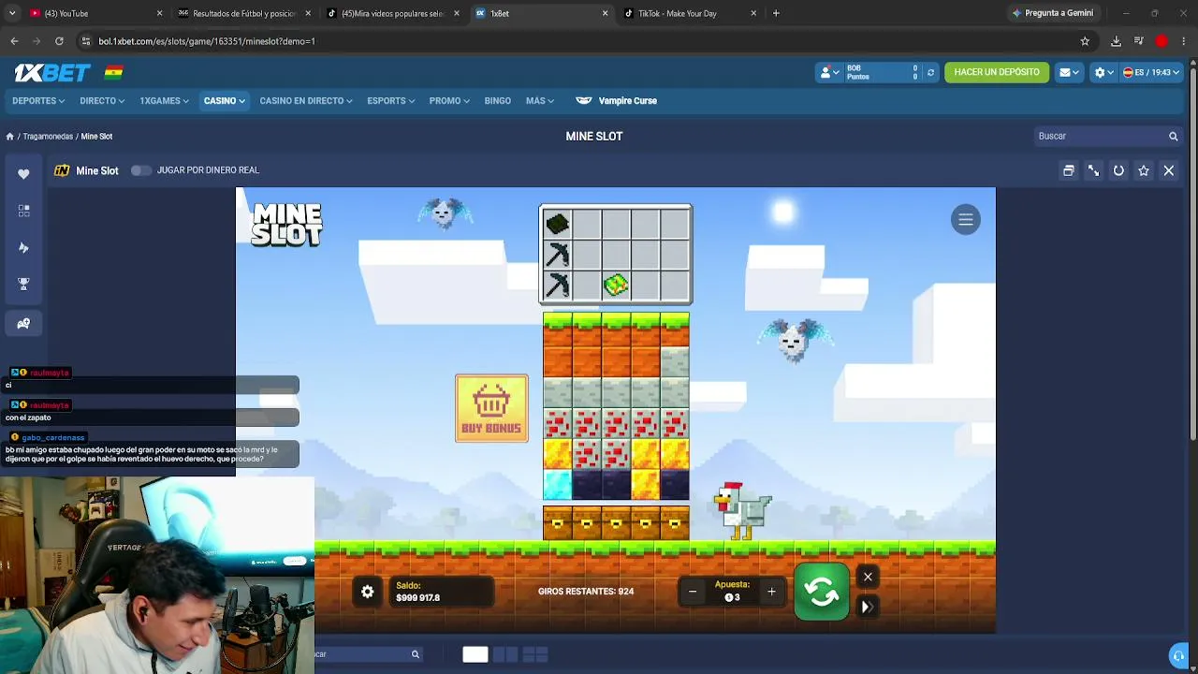Open the Mine Slot hamburger menu
This screenshot has width=1198, height=674.
click(966, 219)
